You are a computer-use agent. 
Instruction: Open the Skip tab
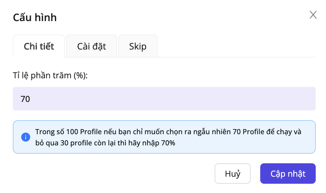click(x=138, y=46)
